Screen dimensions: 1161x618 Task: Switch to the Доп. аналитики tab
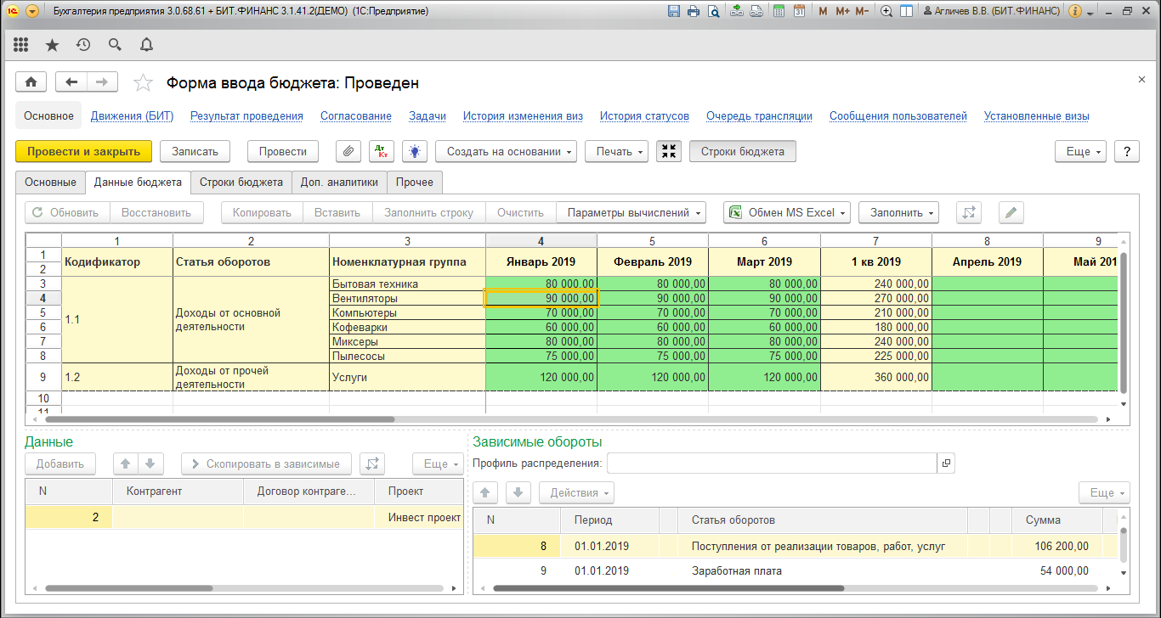click(338, 182)
